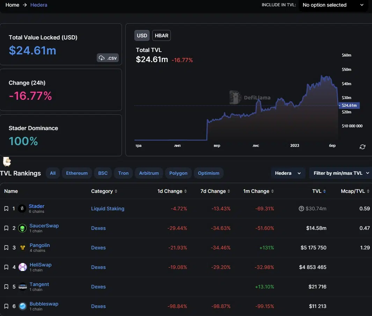Screen dimensions: 372x316
Task: Click Bubbleswap 1d change -98.84%
Action: click(177, 306)
